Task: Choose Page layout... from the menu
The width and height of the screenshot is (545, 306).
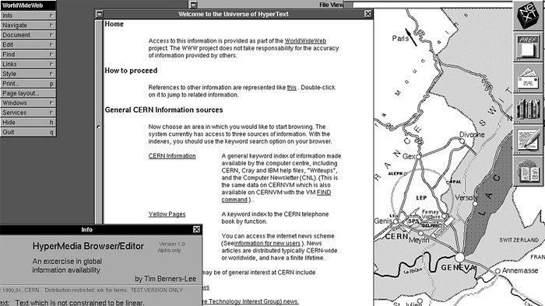Action: 28,93
